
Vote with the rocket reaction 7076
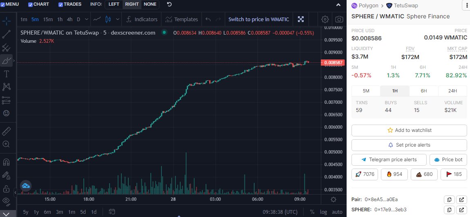tap(365, 174)
